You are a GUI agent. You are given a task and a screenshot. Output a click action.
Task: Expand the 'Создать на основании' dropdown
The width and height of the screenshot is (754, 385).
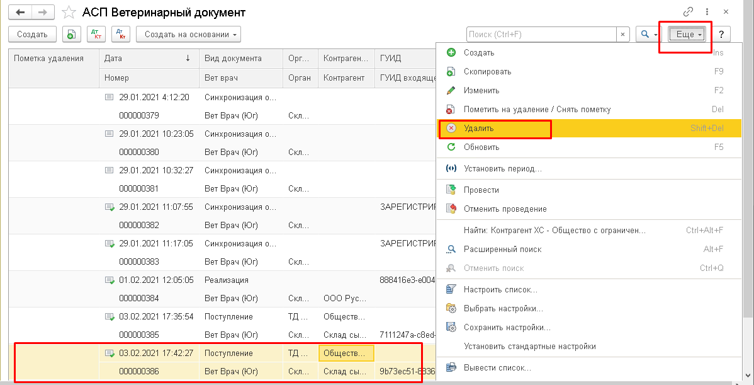point(189,34)
